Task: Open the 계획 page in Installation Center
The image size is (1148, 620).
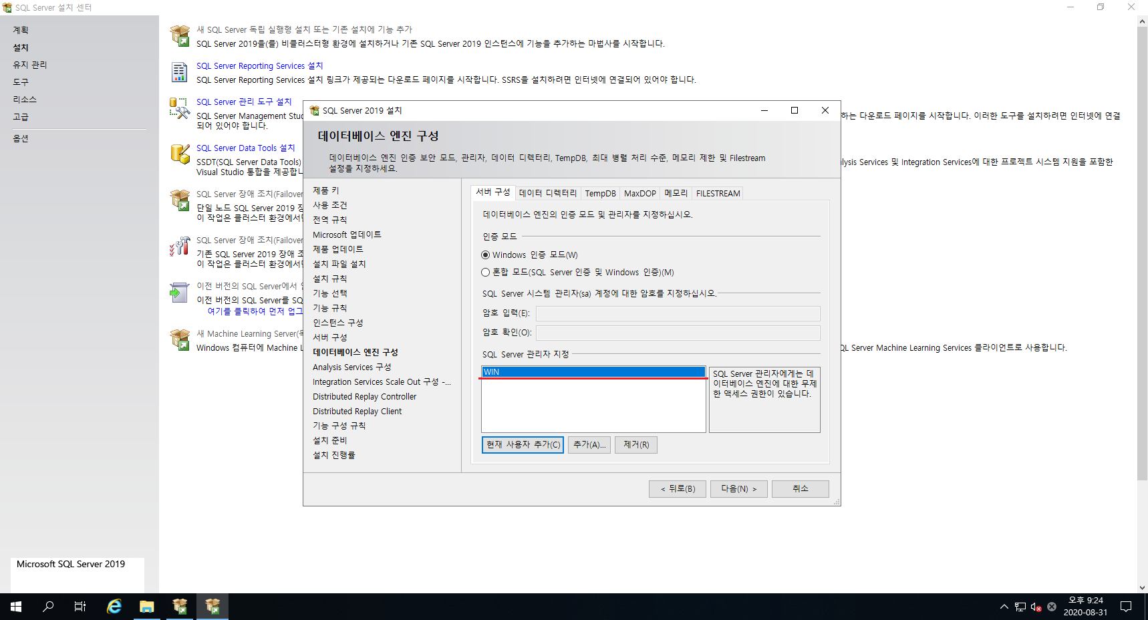Action: click(21, 30)
